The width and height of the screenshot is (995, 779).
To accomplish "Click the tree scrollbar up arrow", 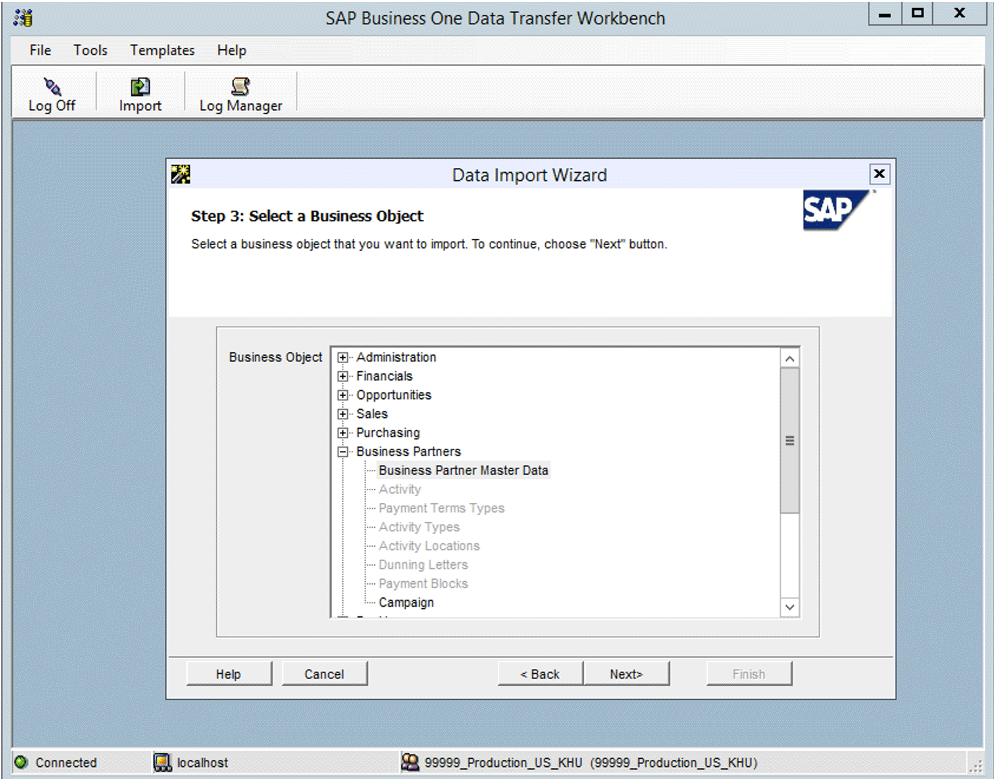I will tap(790, 358).
